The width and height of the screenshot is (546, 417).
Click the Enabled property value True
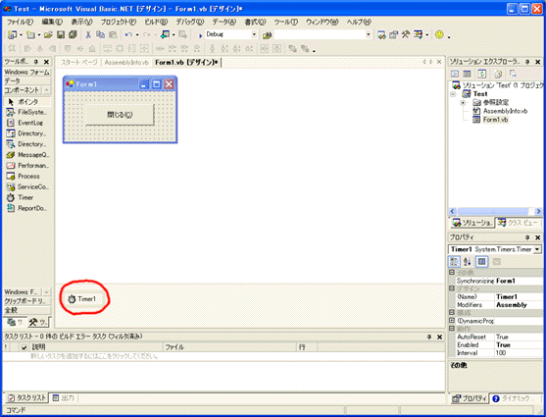[519, 344]
